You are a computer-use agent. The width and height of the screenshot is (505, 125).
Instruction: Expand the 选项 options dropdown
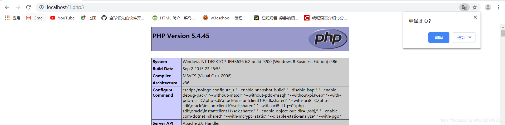point(464,38)
